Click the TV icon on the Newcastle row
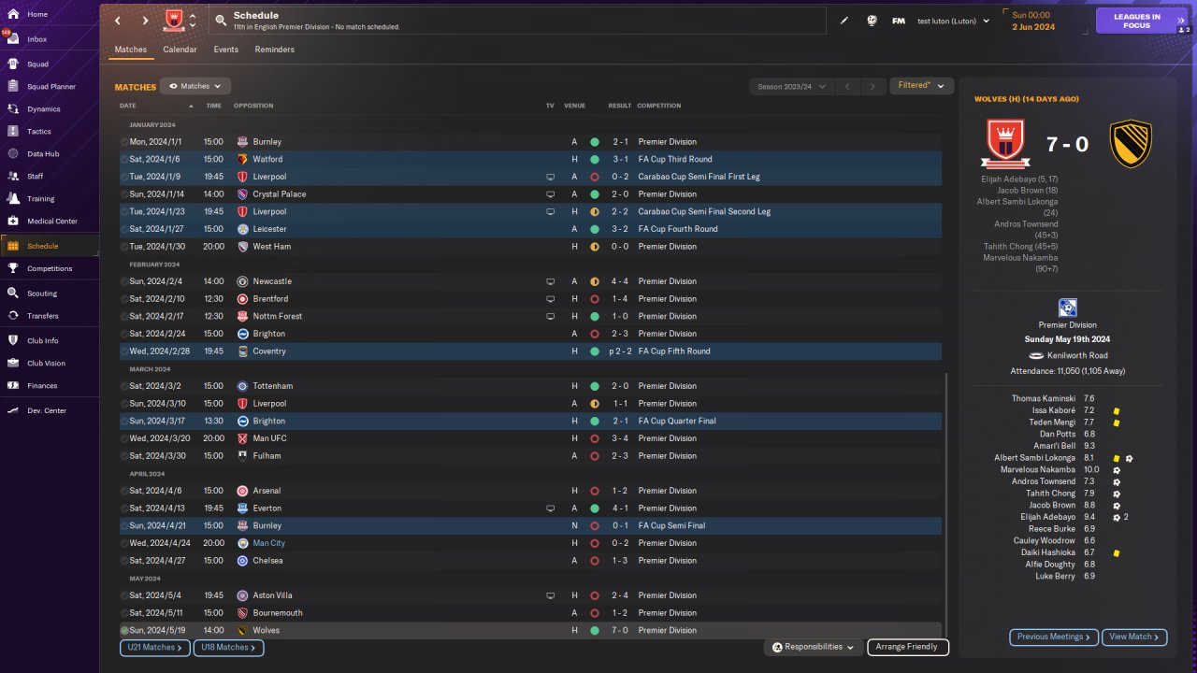 (x=551, y=281)
